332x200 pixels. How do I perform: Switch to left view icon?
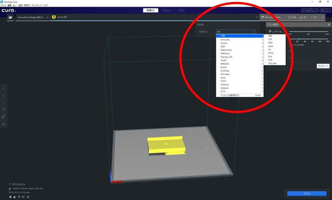tap(23, 197)
